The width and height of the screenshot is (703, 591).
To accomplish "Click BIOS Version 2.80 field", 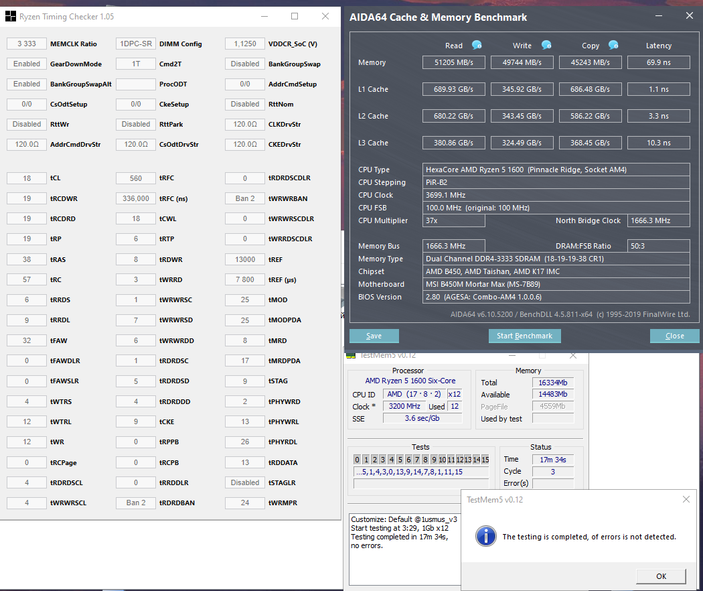I will tap(556, 297).
